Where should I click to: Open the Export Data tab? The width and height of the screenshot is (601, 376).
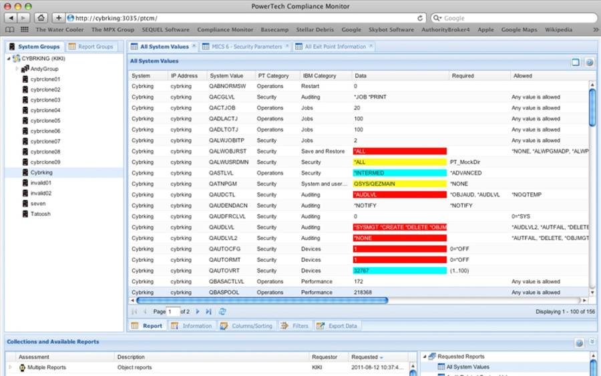click(x=337, y=326)
